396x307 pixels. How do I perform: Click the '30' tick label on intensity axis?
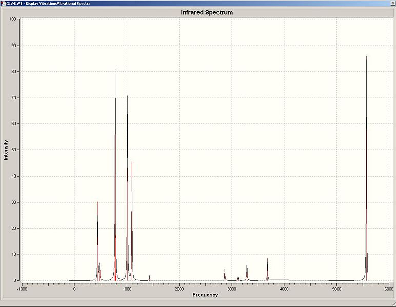pos(14,202)
